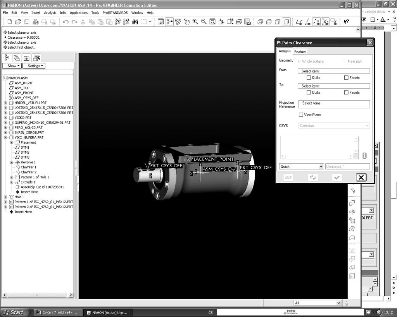Image resolution: width=397 pixels, height=317 pixels.
Task: Switch to Wireframe display icon
Action: 260,22
